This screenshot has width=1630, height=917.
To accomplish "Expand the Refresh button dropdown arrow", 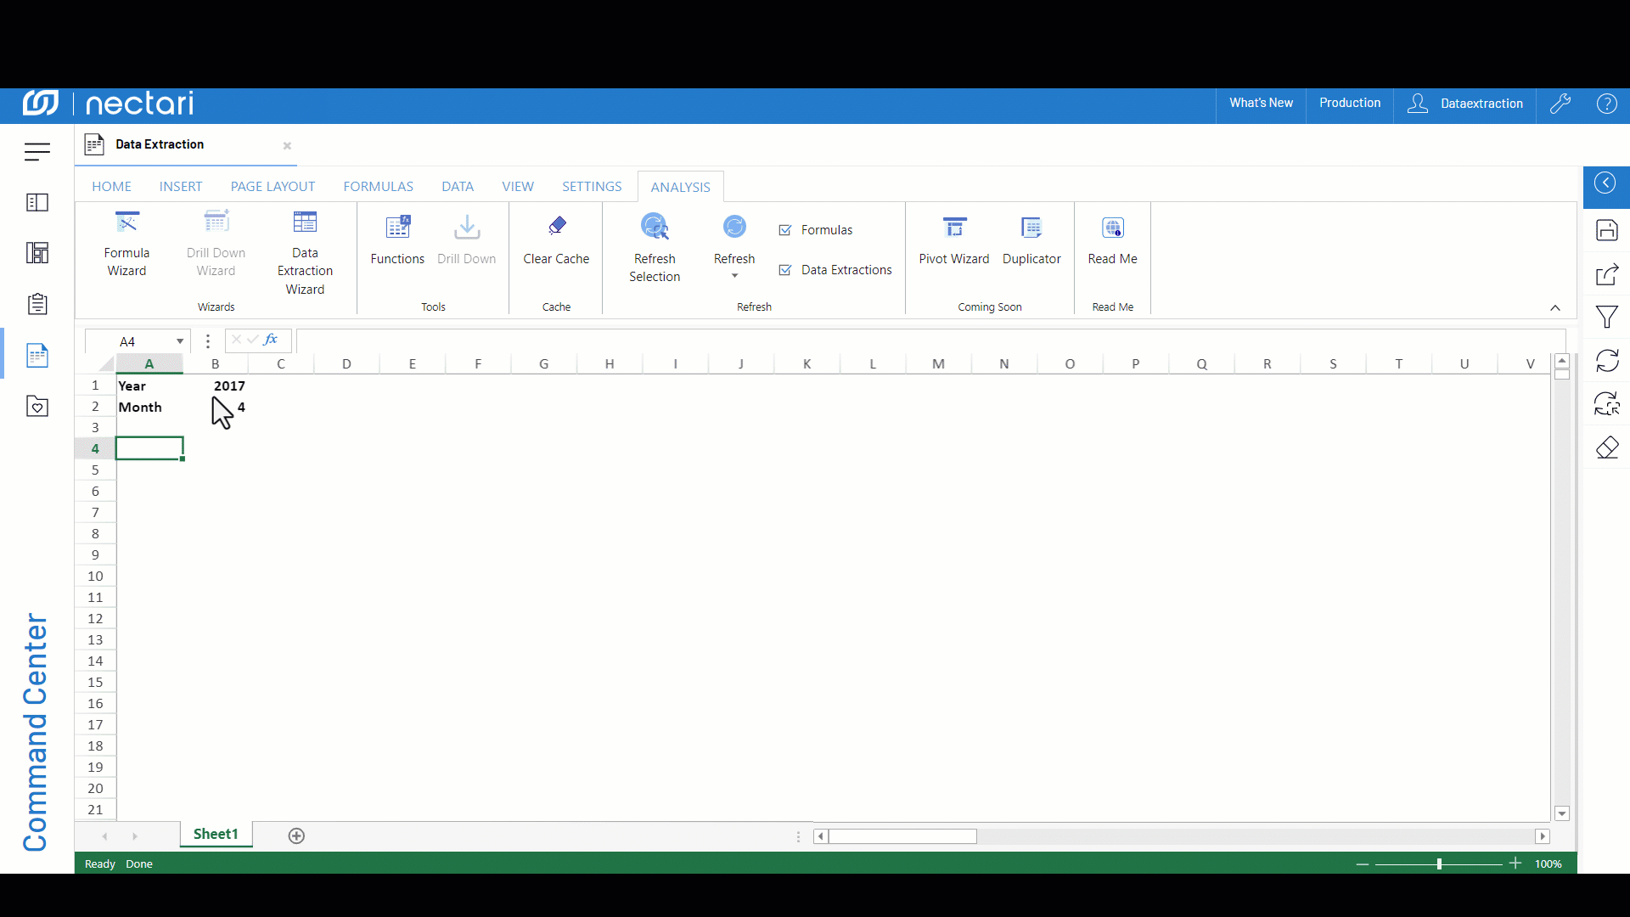I will [734, 276].
